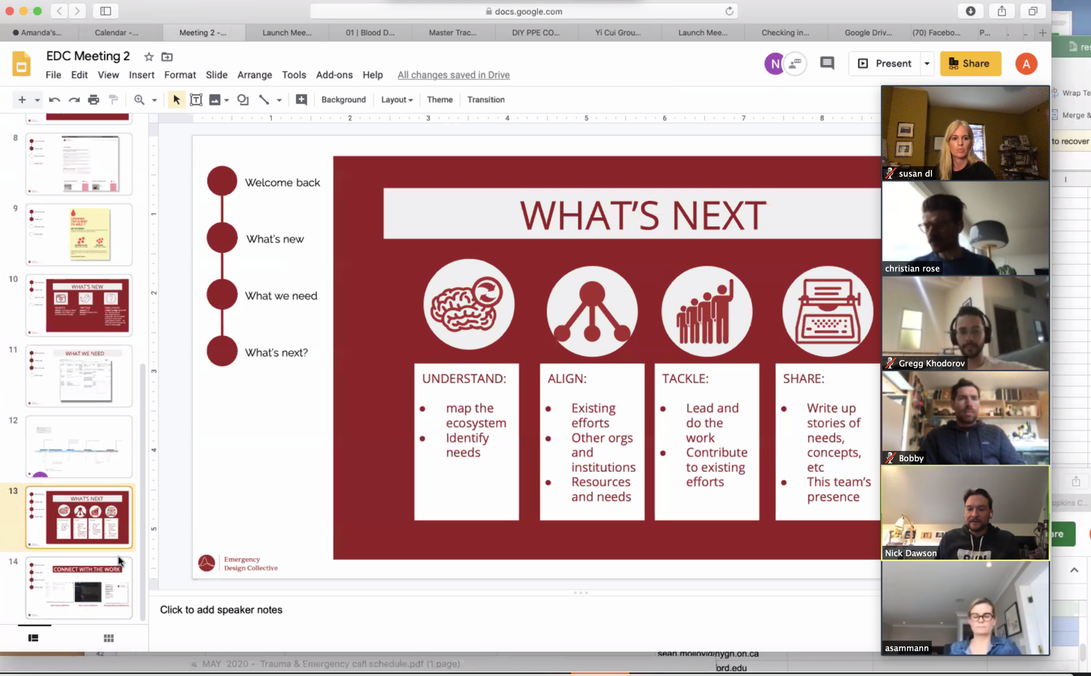1091x676 pixels.
Task: Toggle the browser sidebar button
Action: 106,11
